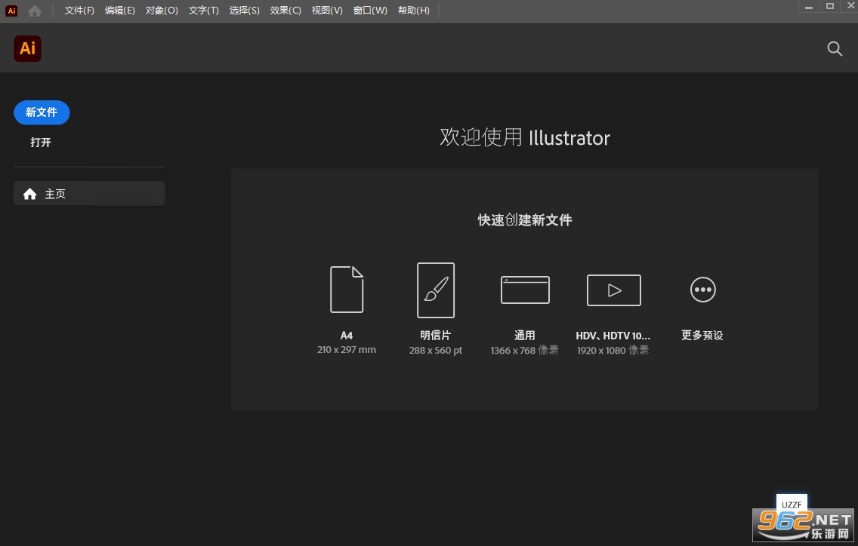Open 更多预设 with the ellipsis icon
The width and height of the screenshot is (858, 546).
[702, 290]
